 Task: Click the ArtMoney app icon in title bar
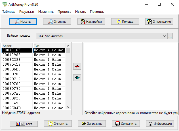pyautogui.click(x=5, y=5)
